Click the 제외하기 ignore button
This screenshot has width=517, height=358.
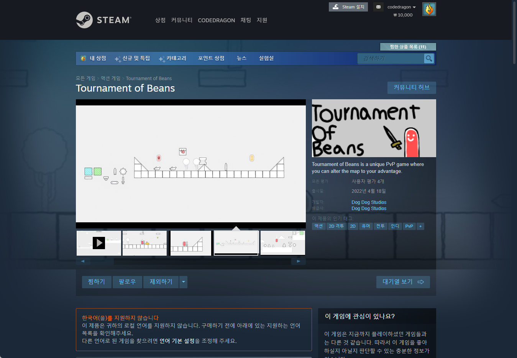tap(161, 282)
